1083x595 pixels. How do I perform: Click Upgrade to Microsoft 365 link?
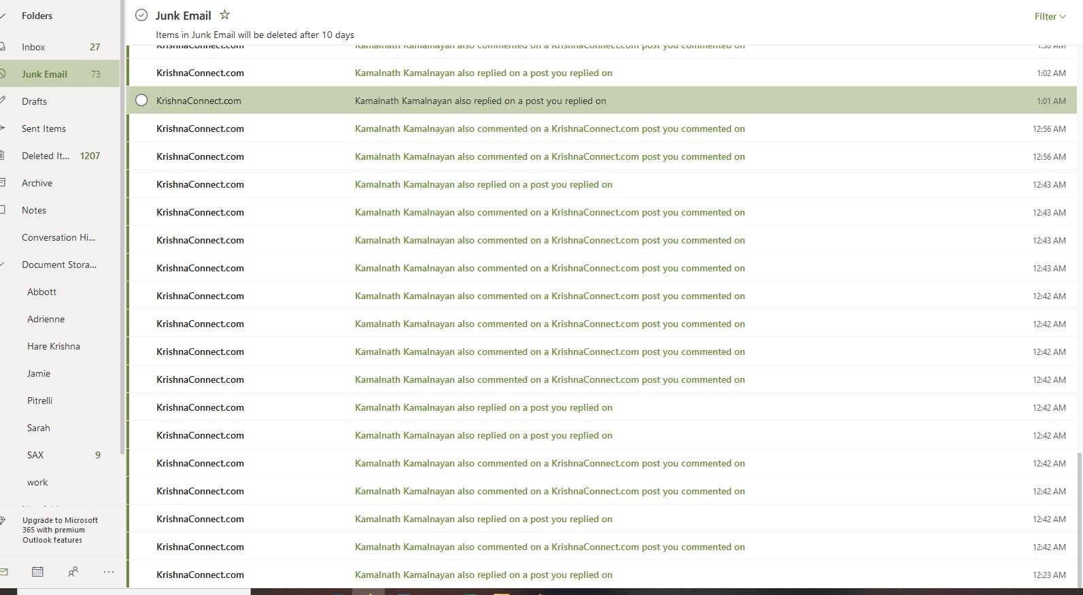coord(60,530)
